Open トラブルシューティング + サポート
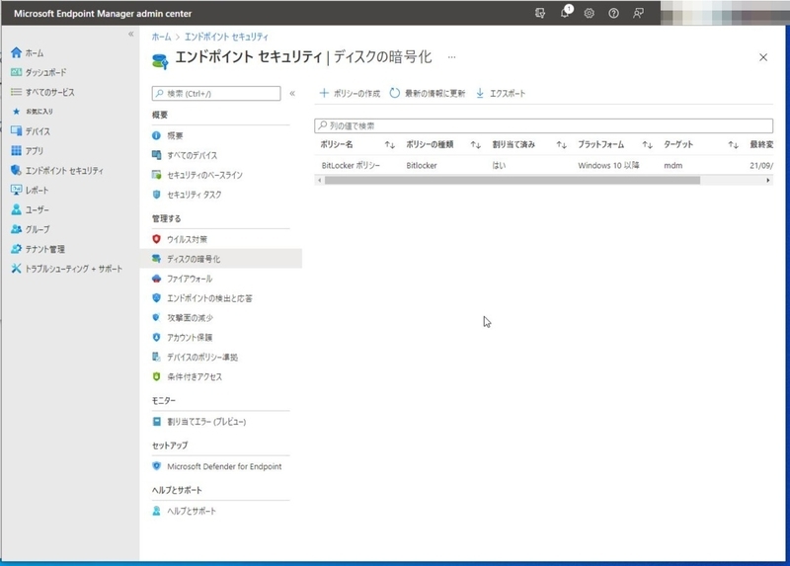 click(73, 269)
